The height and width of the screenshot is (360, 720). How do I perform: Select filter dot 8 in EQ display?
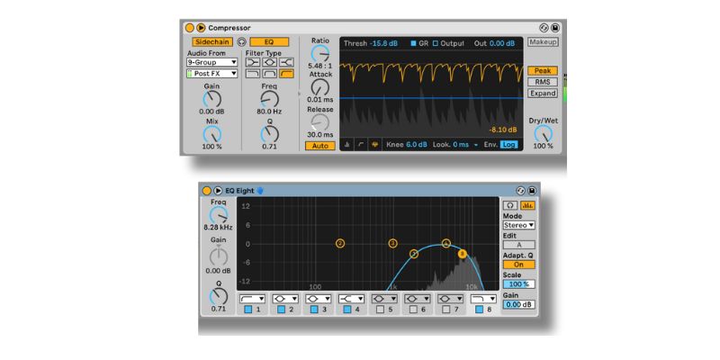pyautogui.click(x=463, y=254)
